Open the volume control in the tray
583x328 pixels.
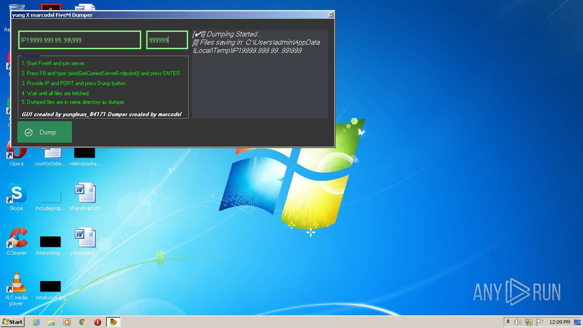pyautogui.click(x=518, y=322)
